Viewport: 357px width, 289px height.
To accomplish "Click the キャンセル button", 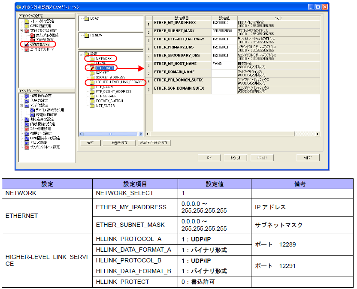I will pyautogui.click(x=236, y=158).
